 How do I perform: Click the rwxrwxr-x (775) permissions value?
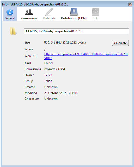coord(54,69)
